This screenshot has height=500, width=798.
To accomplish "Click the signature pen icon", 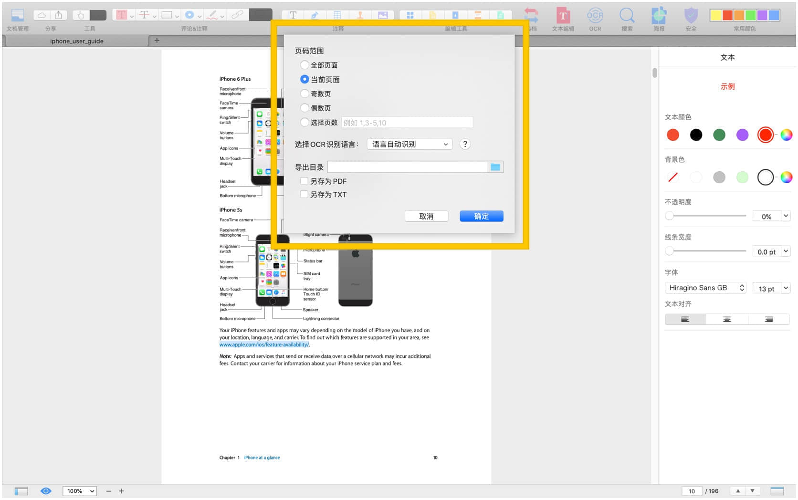I will [315, 15].
